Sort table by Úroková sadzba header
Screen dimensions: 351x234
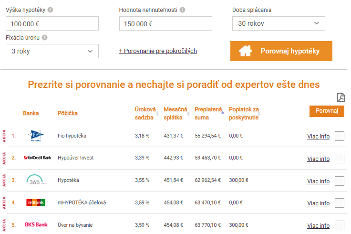[145, 113]
